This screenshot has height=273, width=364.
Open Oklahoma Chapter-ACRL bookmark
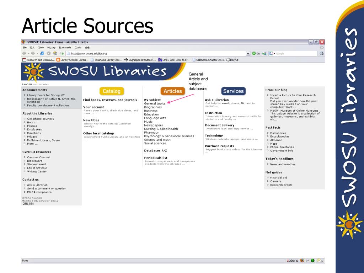tap(208, 60)
